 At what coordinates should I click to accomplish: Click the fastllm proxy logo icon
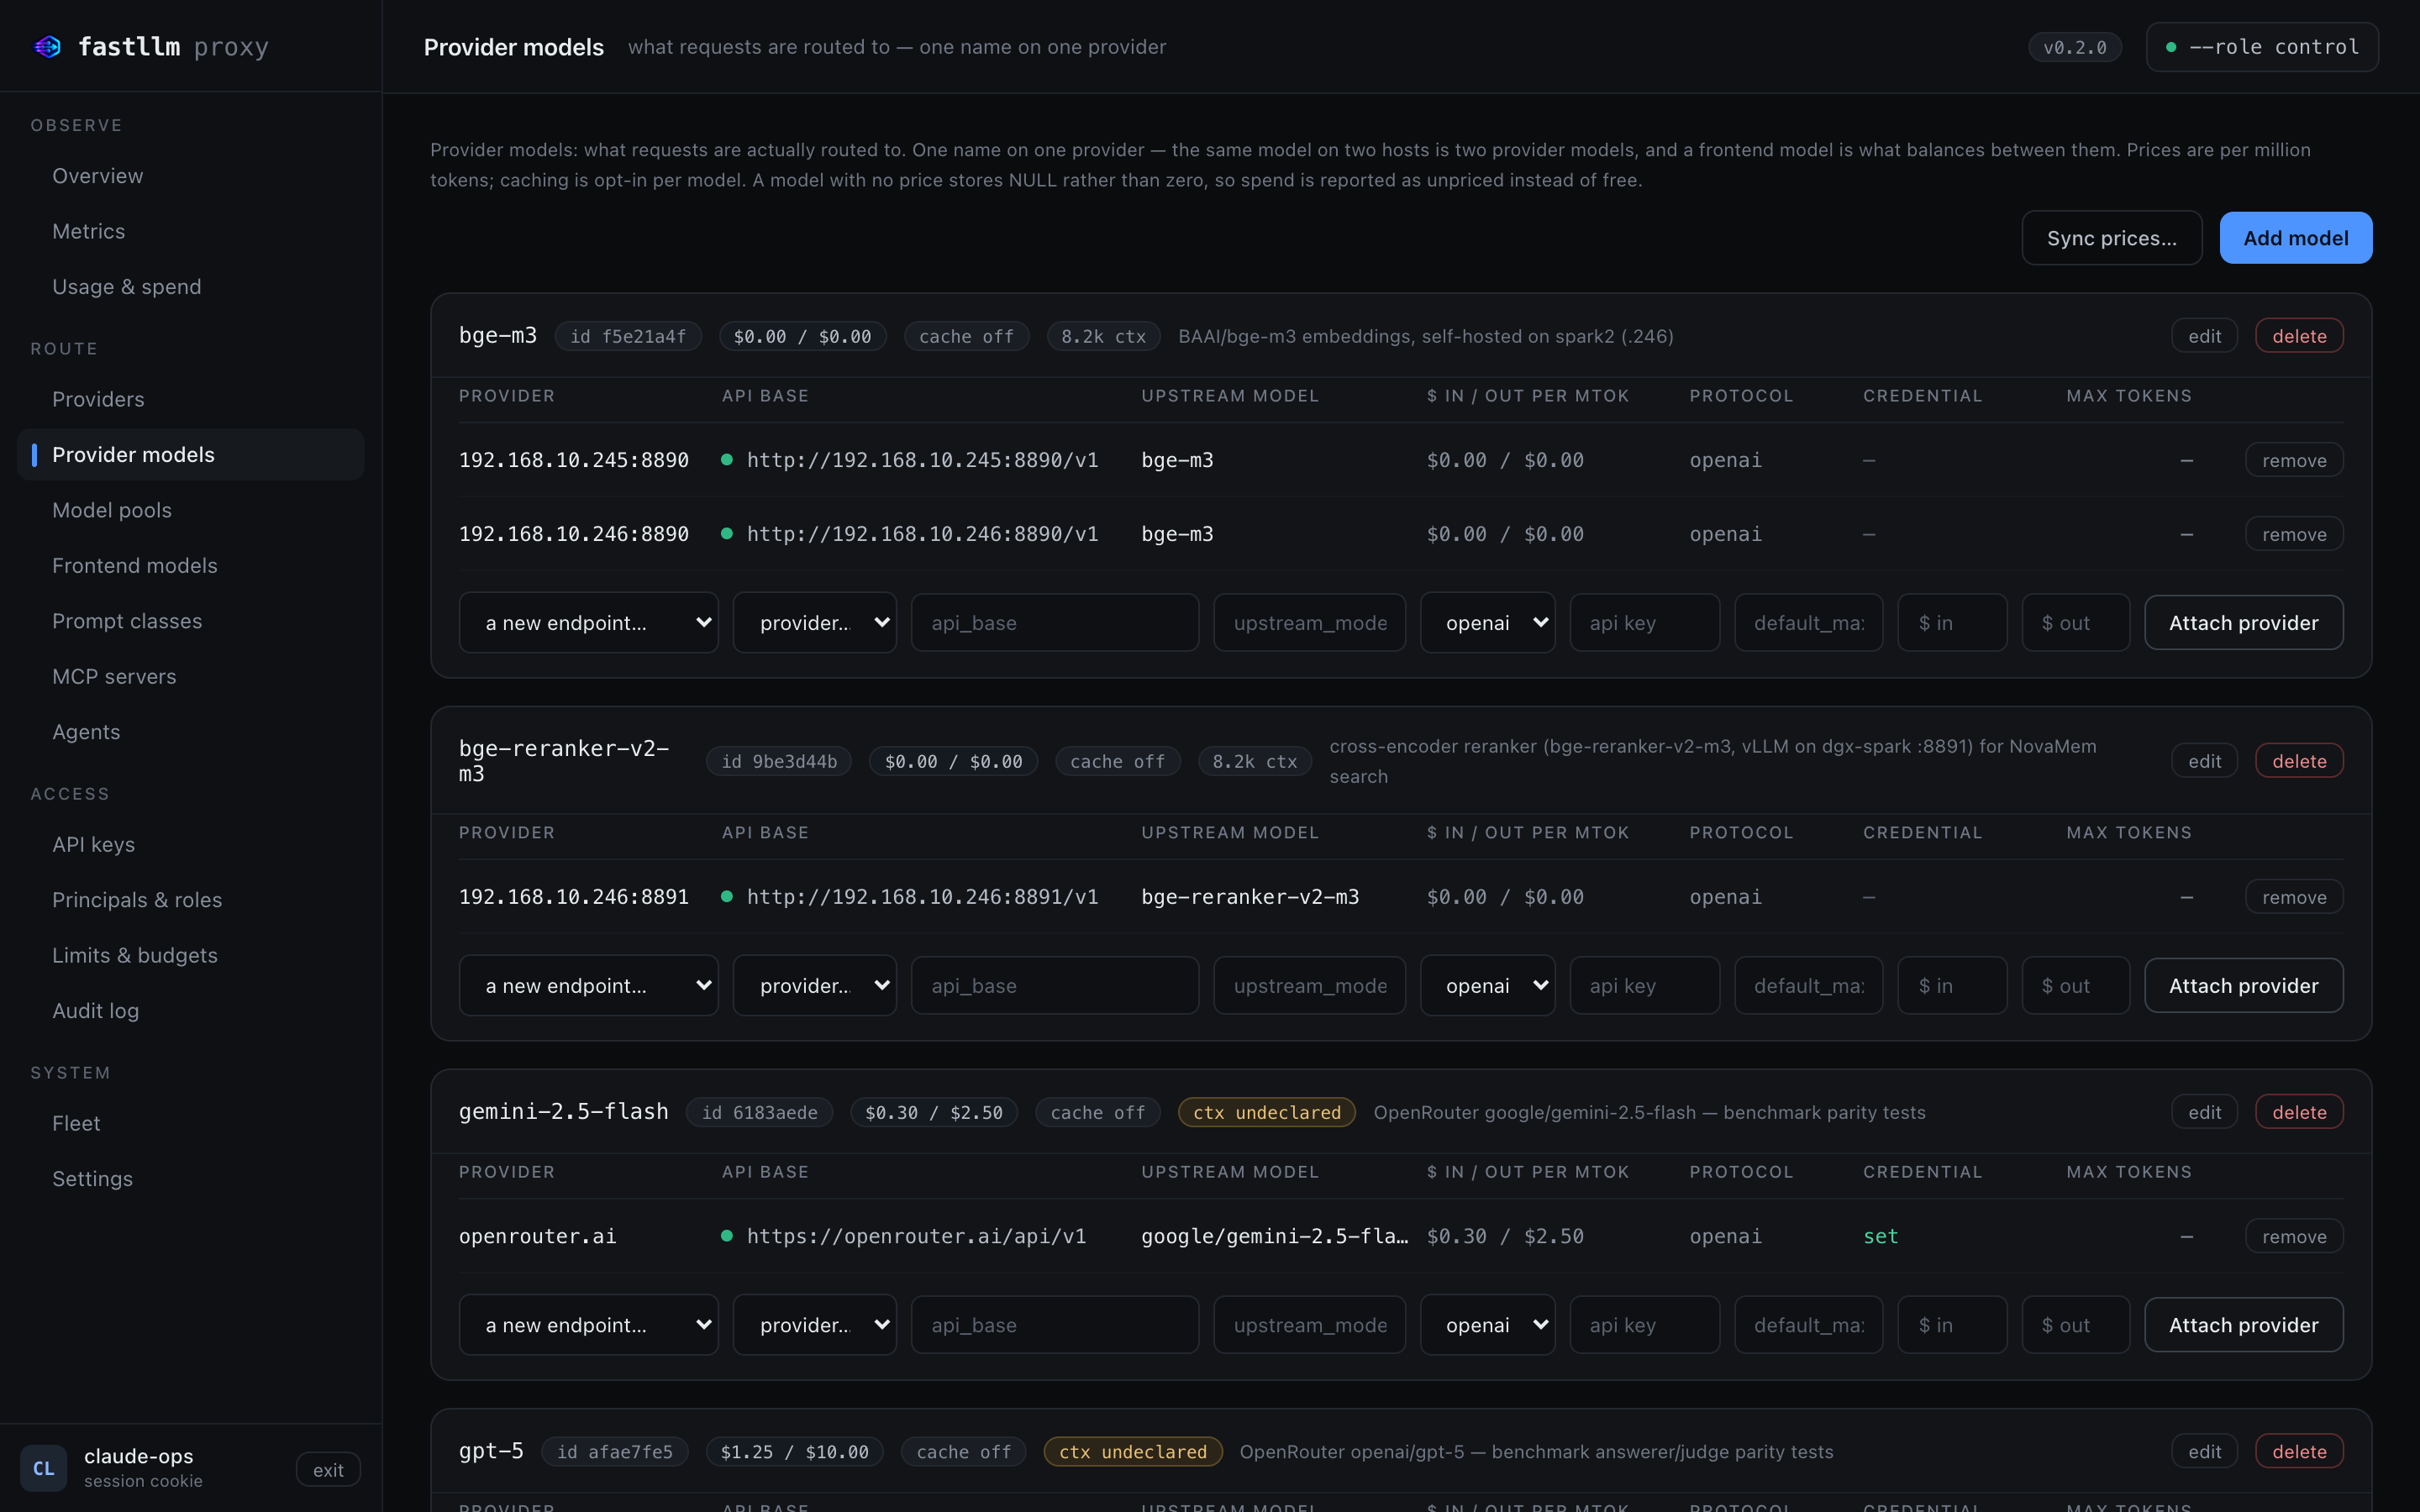(x=47, y=46)
